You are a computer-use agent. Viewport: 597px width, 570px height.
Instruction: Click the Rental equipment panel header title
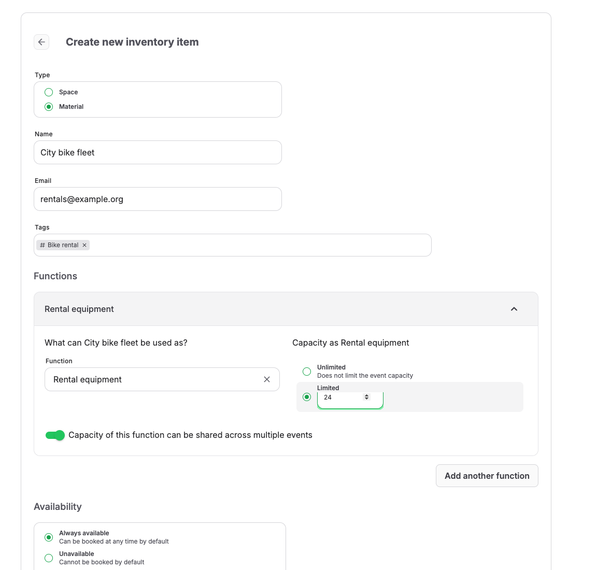click(x=79, y=309)
